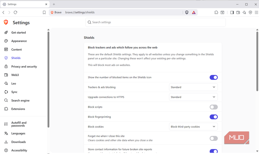Open the Sync settings page

[14, 92]
